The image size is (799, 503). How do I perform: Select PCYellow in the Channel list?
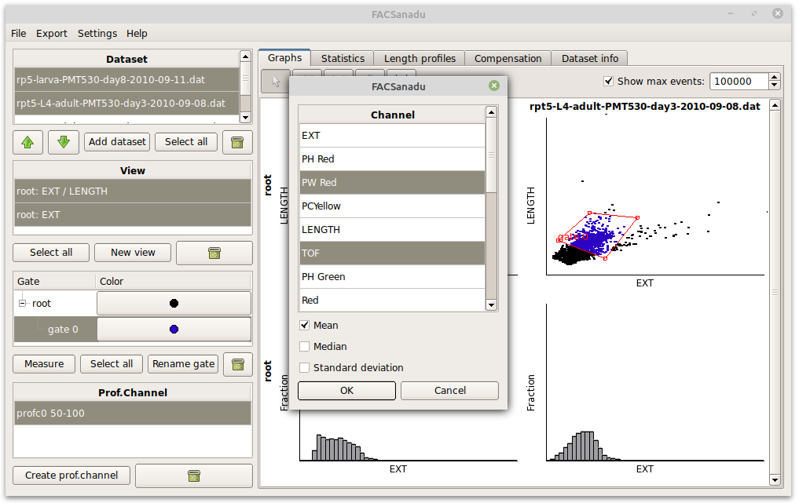[392, 206]
